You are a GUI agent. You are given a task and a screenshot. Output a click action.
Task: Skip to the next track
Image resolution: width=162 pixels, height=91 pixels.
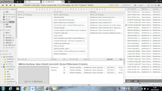11,5
